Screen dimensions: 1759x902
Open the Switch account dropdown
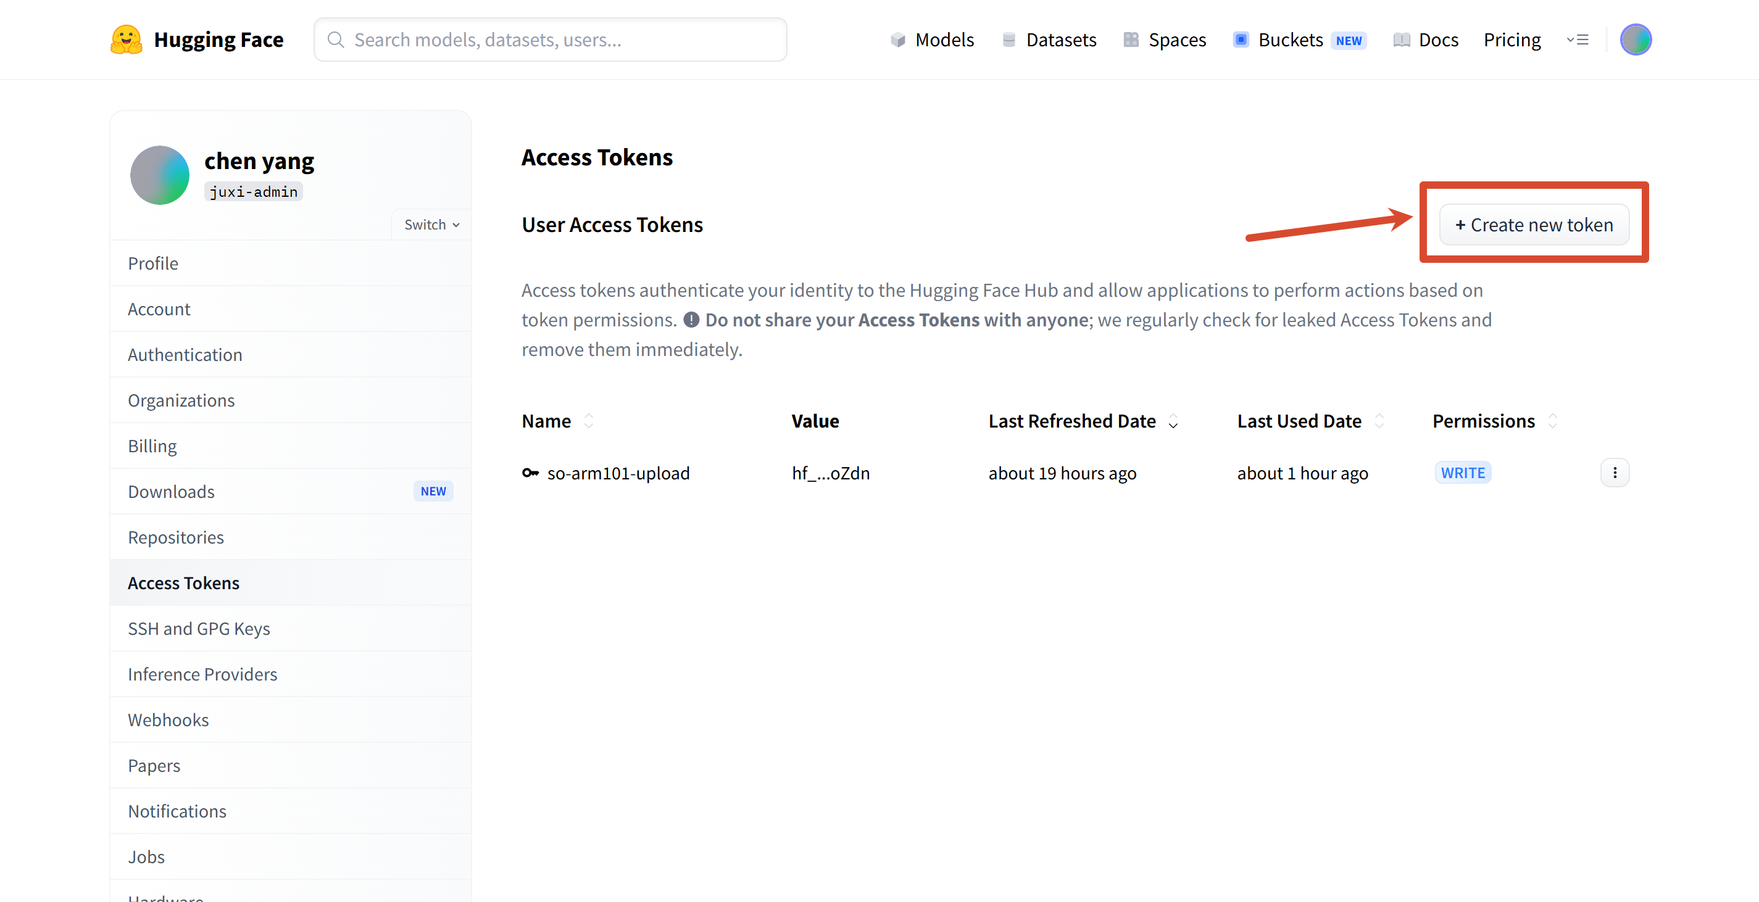click(x=431, y=225)
